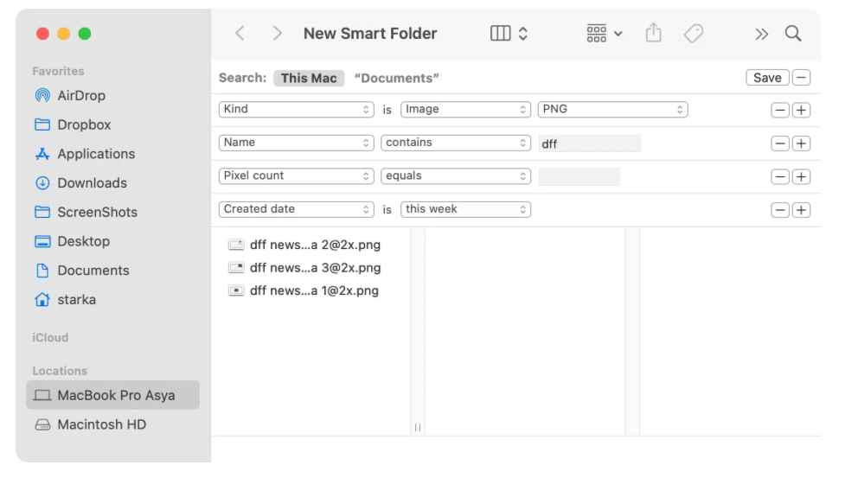Switch view with the column view icon
The image size is (845, 478).
[x=501, y=34]
